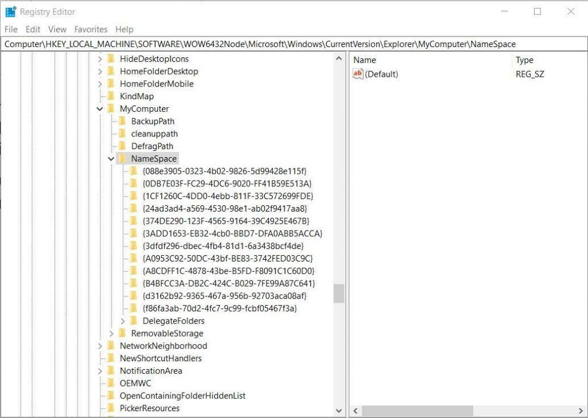588x418 pixels.
Task: Select the Registry Editor title bar icon
Action: pyautogui.click(x=10, y=11)
